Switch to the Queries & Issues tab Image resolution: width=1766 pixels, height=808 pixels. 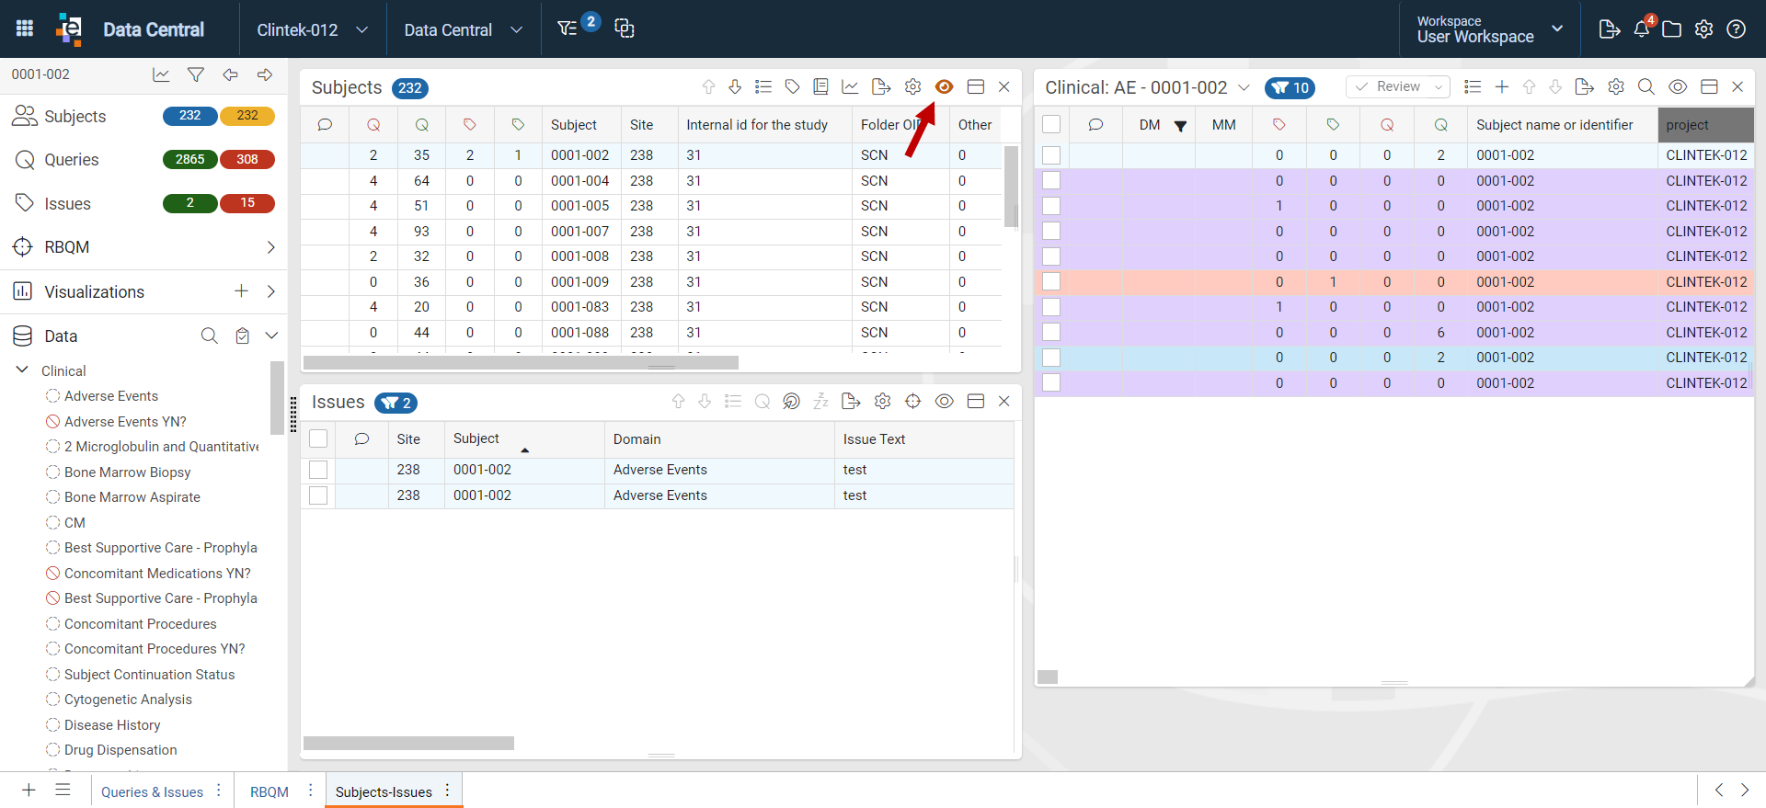(152, 791)
